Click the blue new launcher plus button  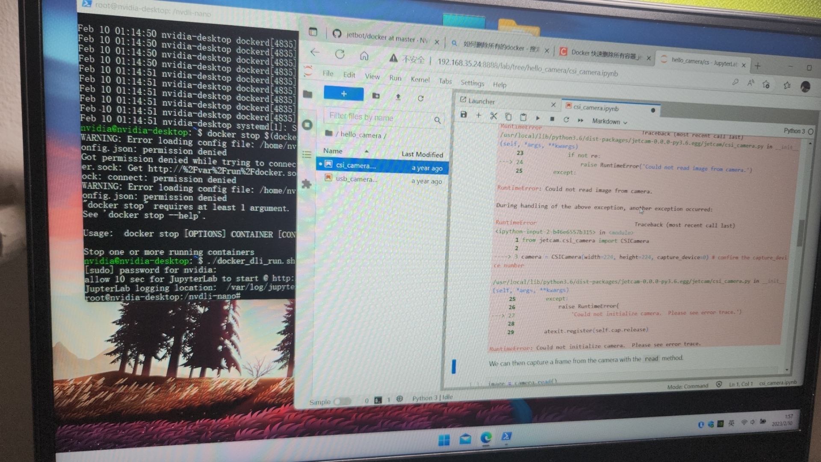click(x=343, y=94)
